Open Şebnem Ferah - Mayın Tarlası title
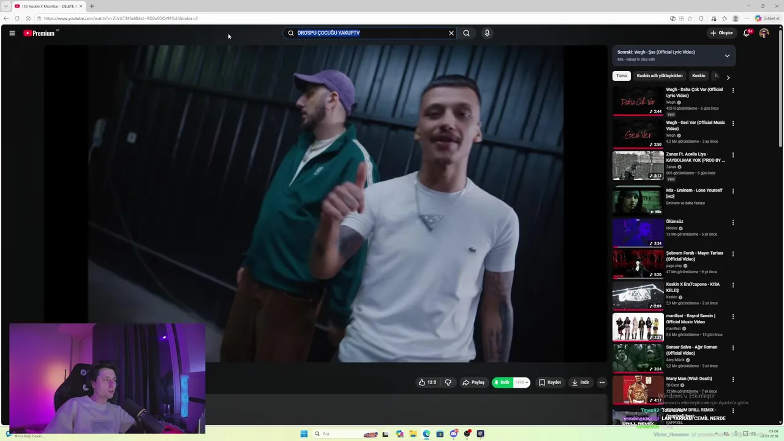This screenshot has width=784, height=441. click(x=695, y=256)
